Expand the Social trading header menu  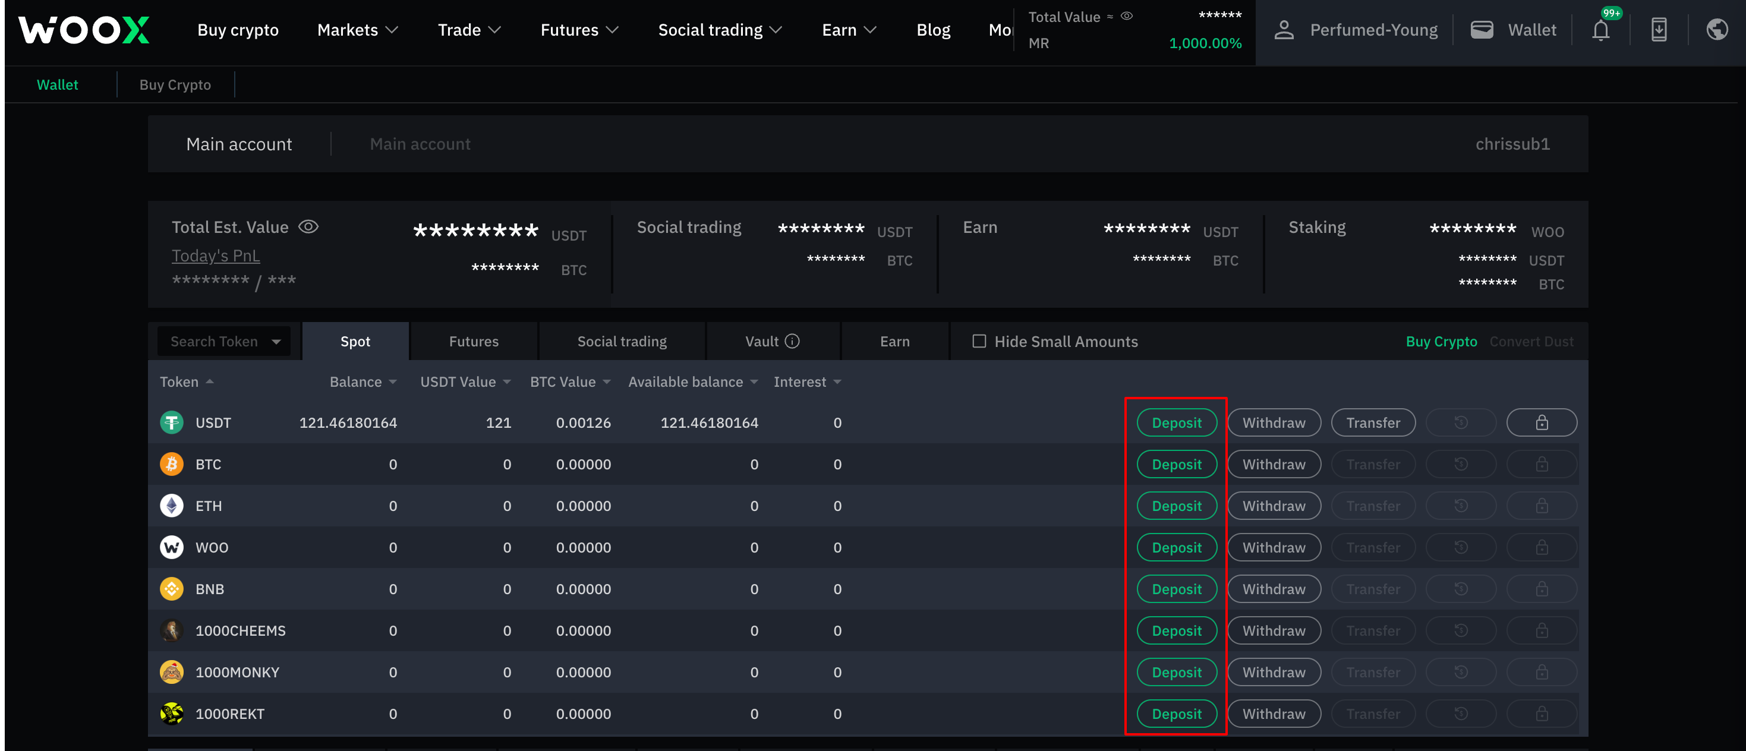pos(720,30)
